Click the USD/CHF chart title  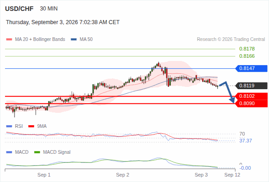[19, 9]
